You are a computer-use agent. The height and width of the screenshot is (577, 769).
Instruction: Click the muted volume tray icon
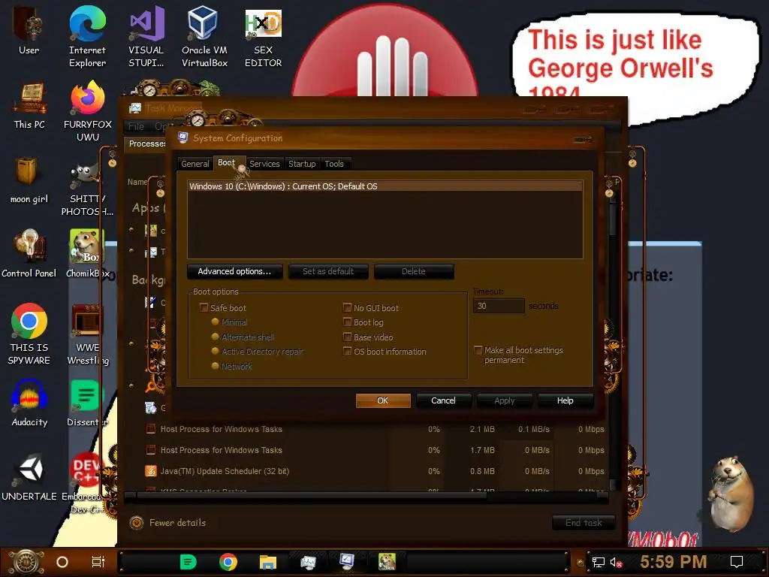(616, 562)
